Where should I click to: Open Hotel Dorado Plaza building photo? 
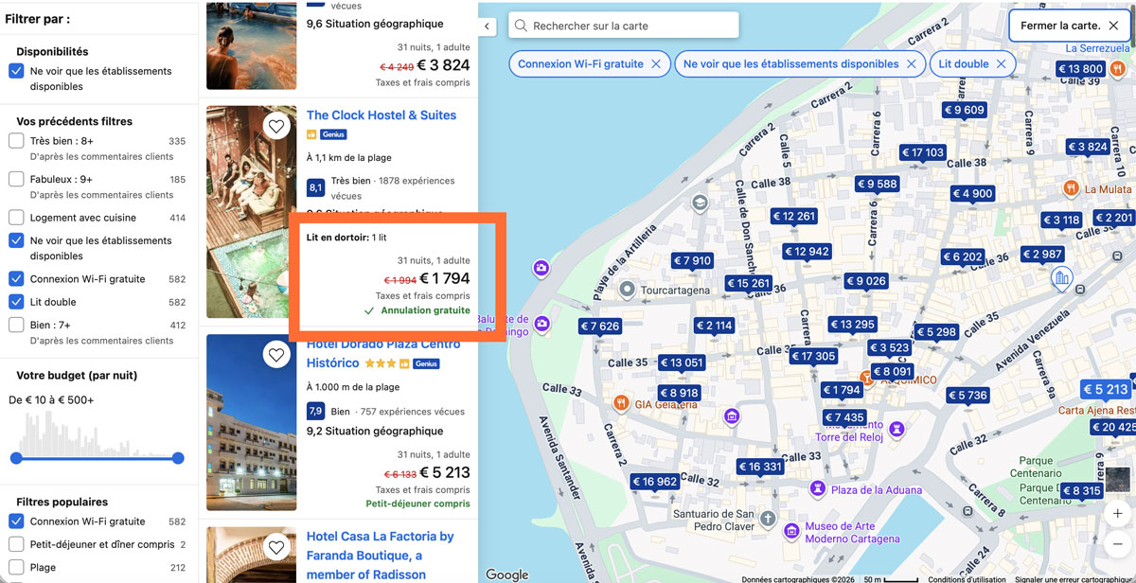pyautogui.click(x=252, y=422)
